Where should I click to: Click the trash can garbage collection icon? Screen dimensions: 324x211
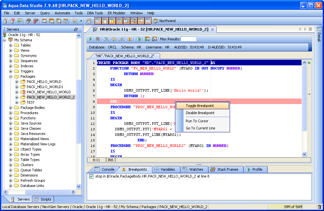[319, 207]
